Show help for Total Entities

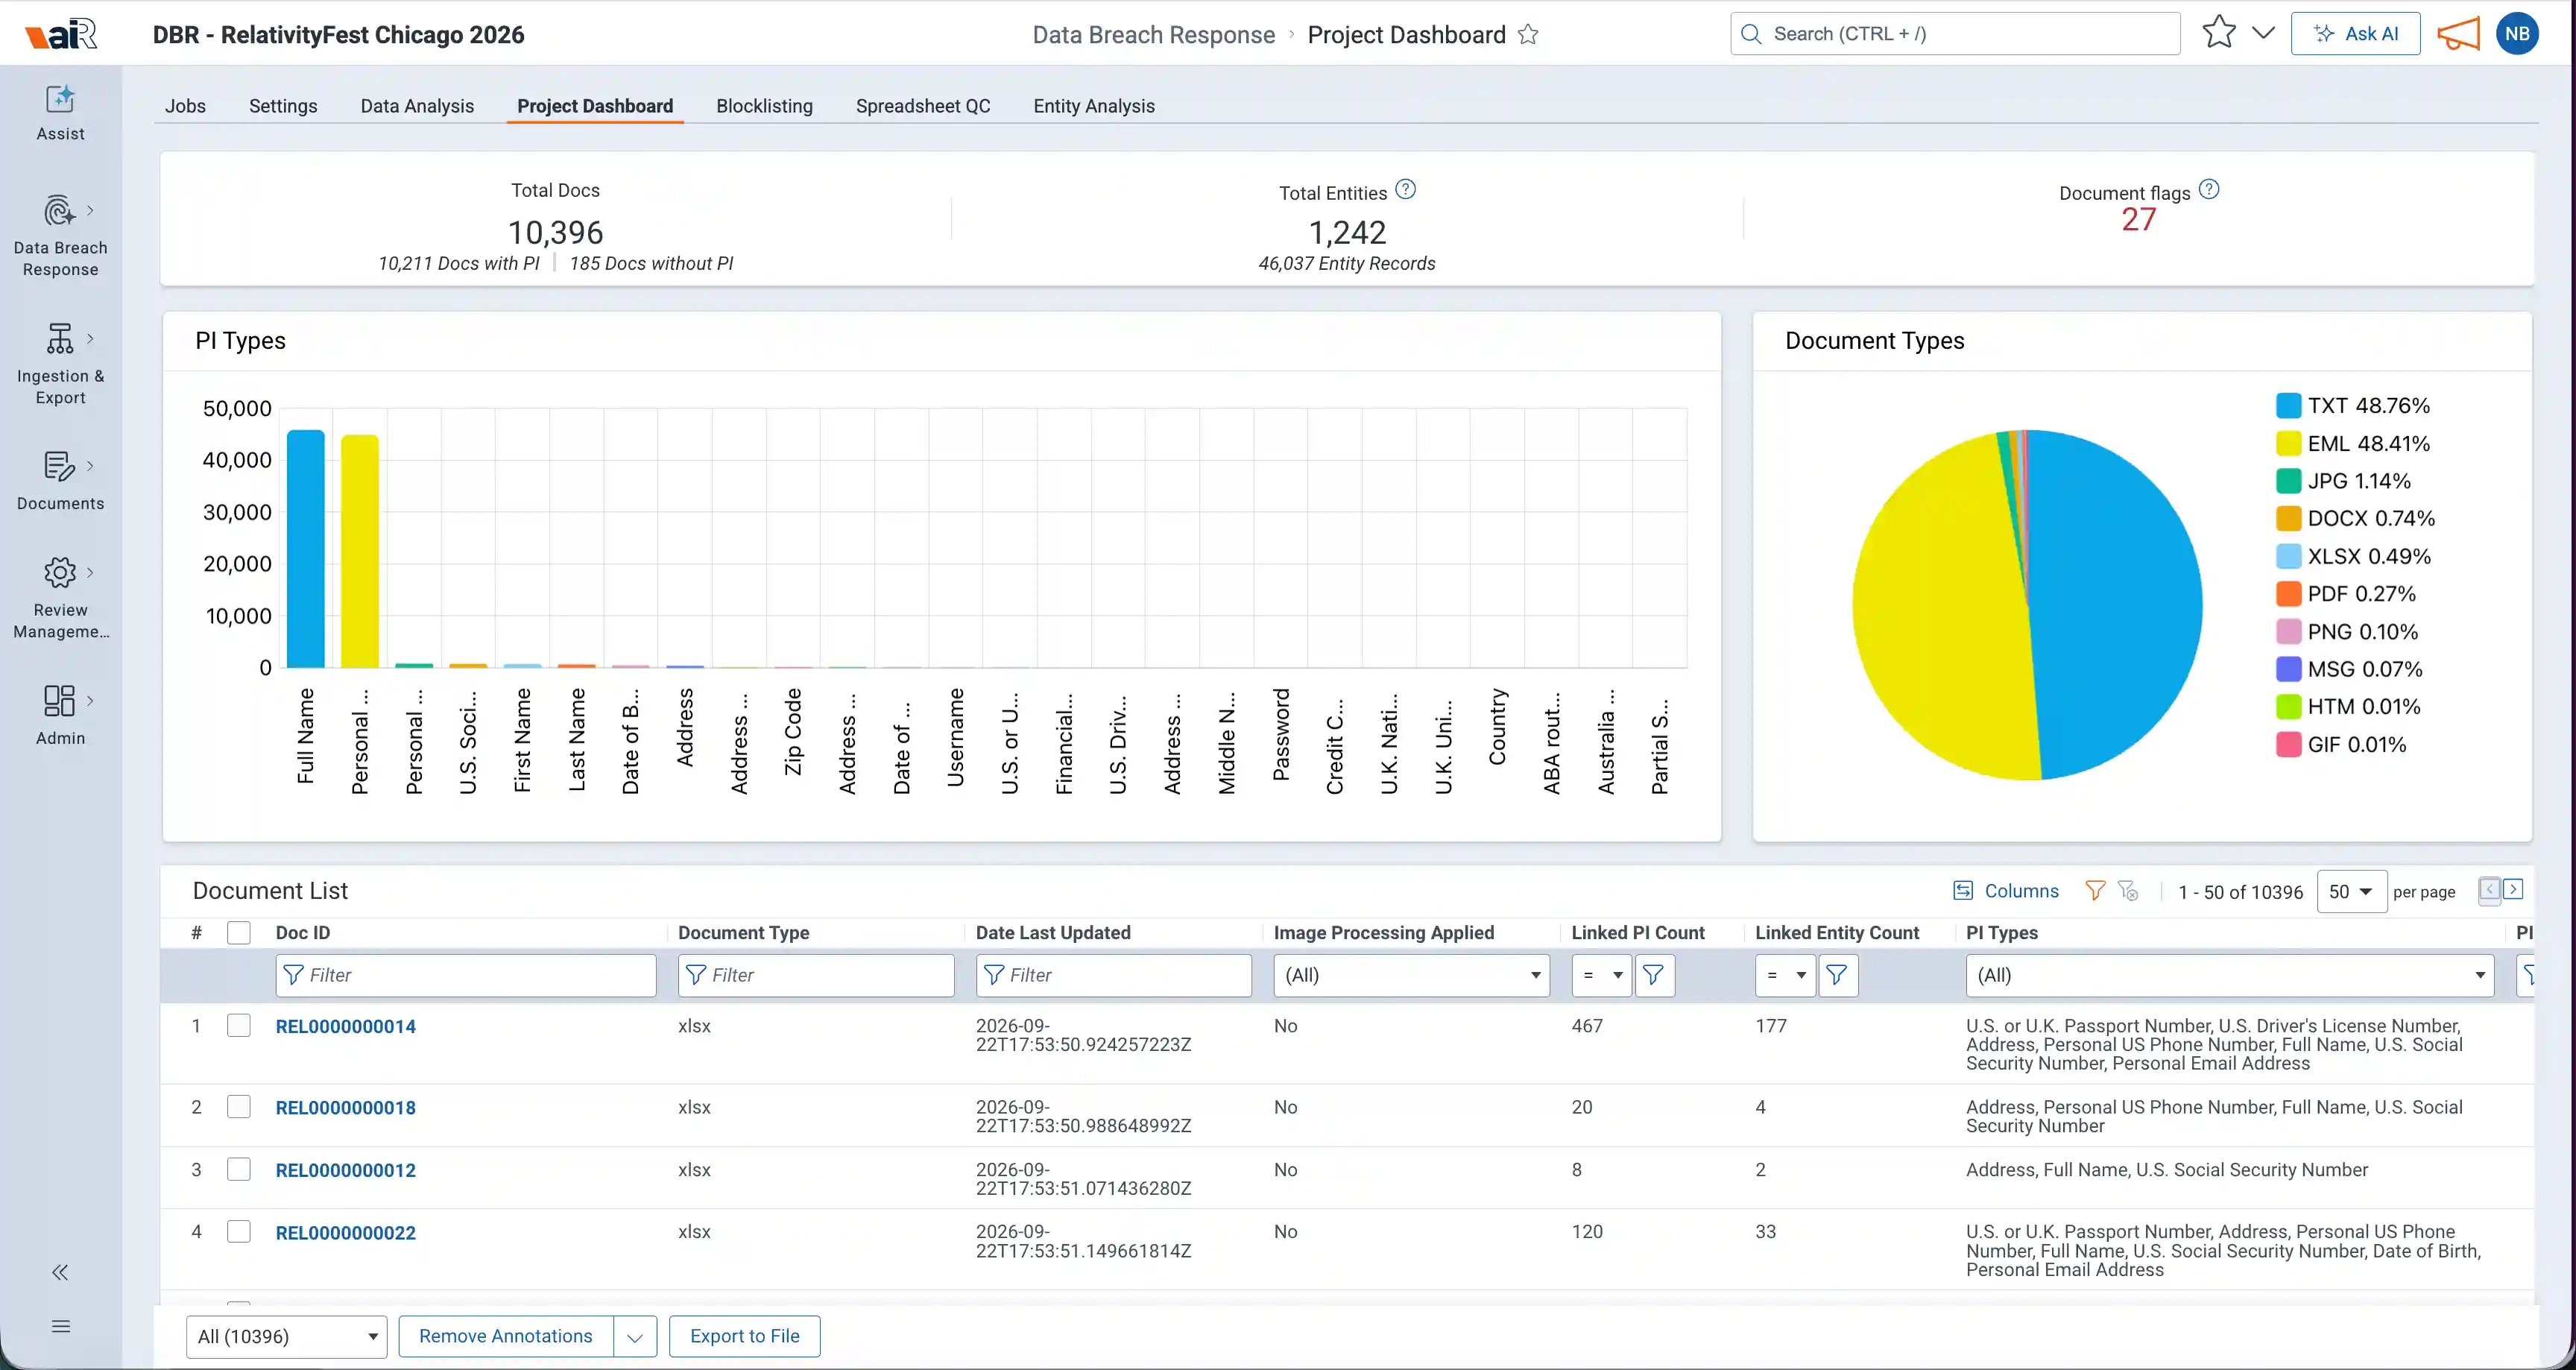1406,190
